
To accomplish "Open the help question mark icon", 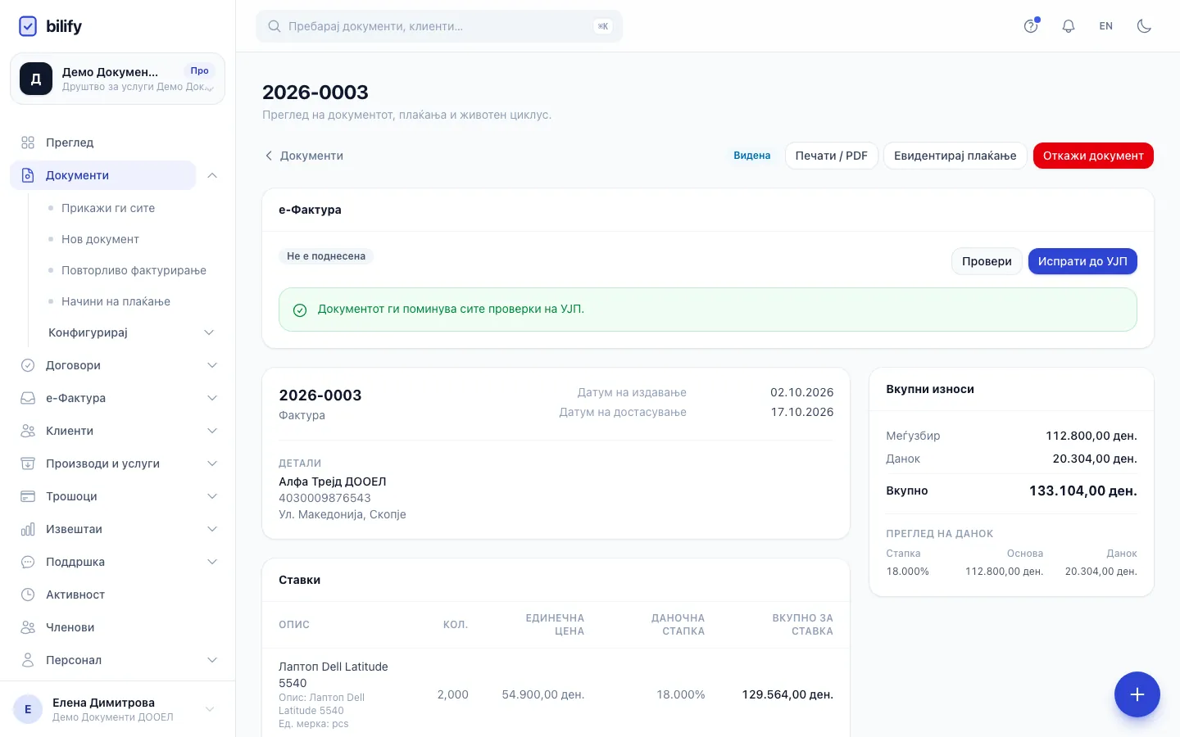I will (1031, 26).
